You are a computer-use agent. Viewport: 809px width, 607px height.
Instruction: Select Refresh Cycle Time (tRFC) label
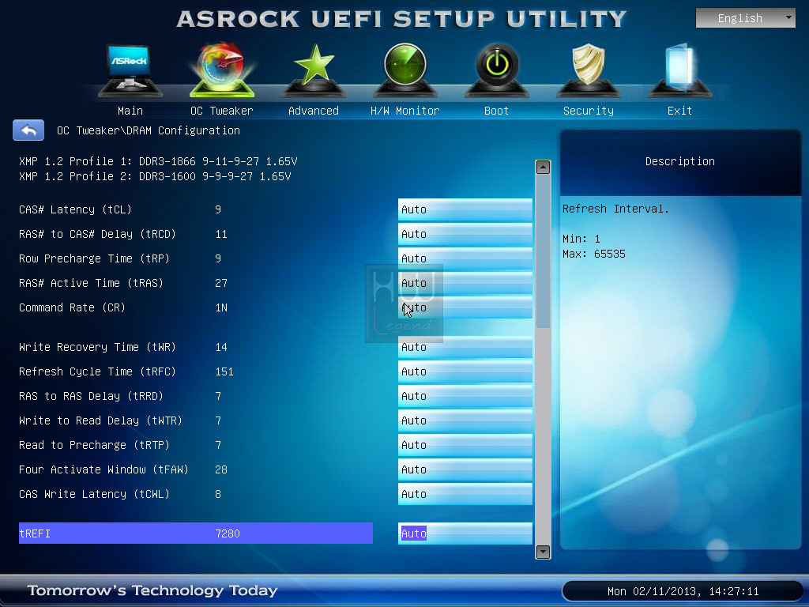97,371
